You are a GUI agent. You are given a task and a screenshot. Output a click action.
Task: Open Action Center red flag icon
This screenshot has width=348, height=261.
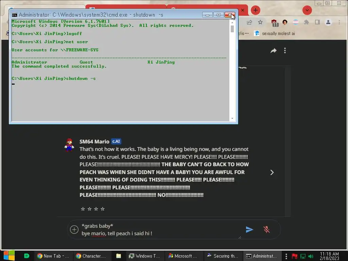point(295,256)
